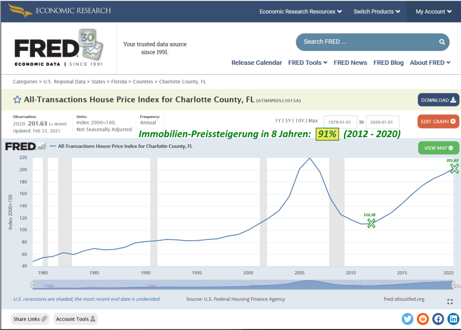Expand the Switch Products menu
The height and width of the screenshot is (330, 461).
pos(377,12)
